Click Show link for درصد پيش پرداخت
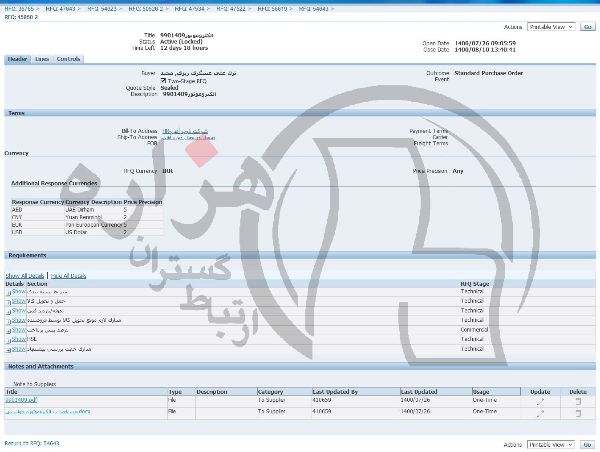Screen dimensions: 600x452 coord(19,330)
